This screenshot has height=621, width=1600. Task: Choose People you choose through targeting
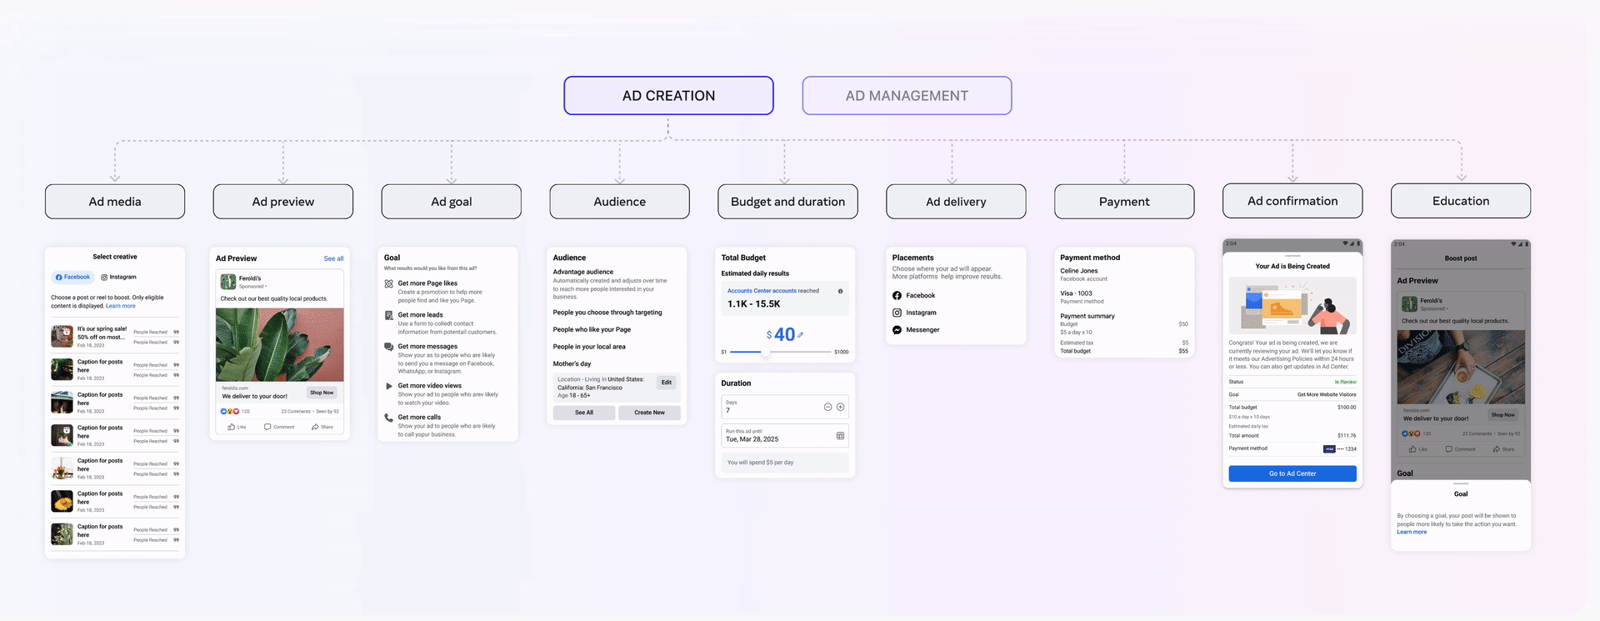607,313
